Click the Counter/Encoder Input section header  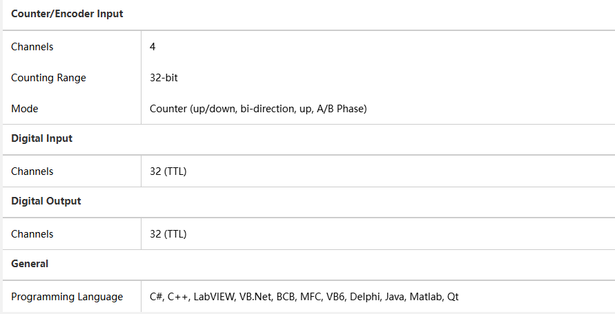point(67,14)
